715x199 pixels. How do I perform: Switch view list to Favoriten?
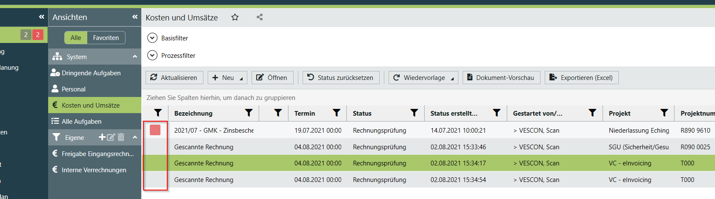tap(106, 38)
